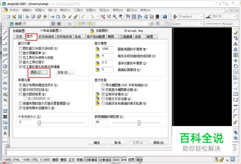Select the Explode modify tool
The image size is (241, 164).
(235, 122)
